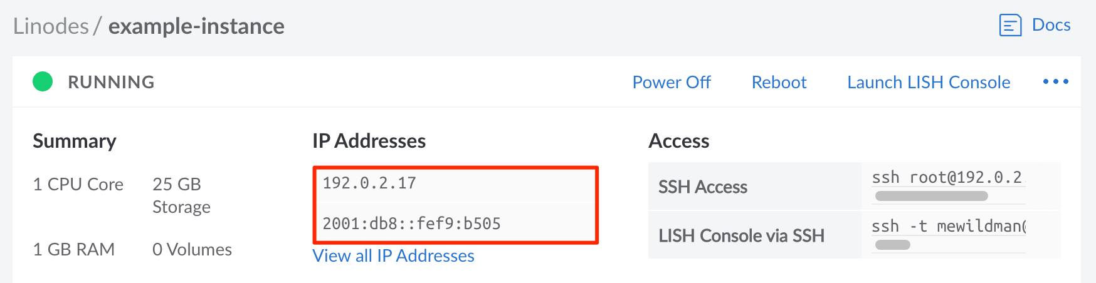Viewport: 1096px width, 283px height.
Task: Open the three-dot more actions menu
Action: [x=1055, y=82]
